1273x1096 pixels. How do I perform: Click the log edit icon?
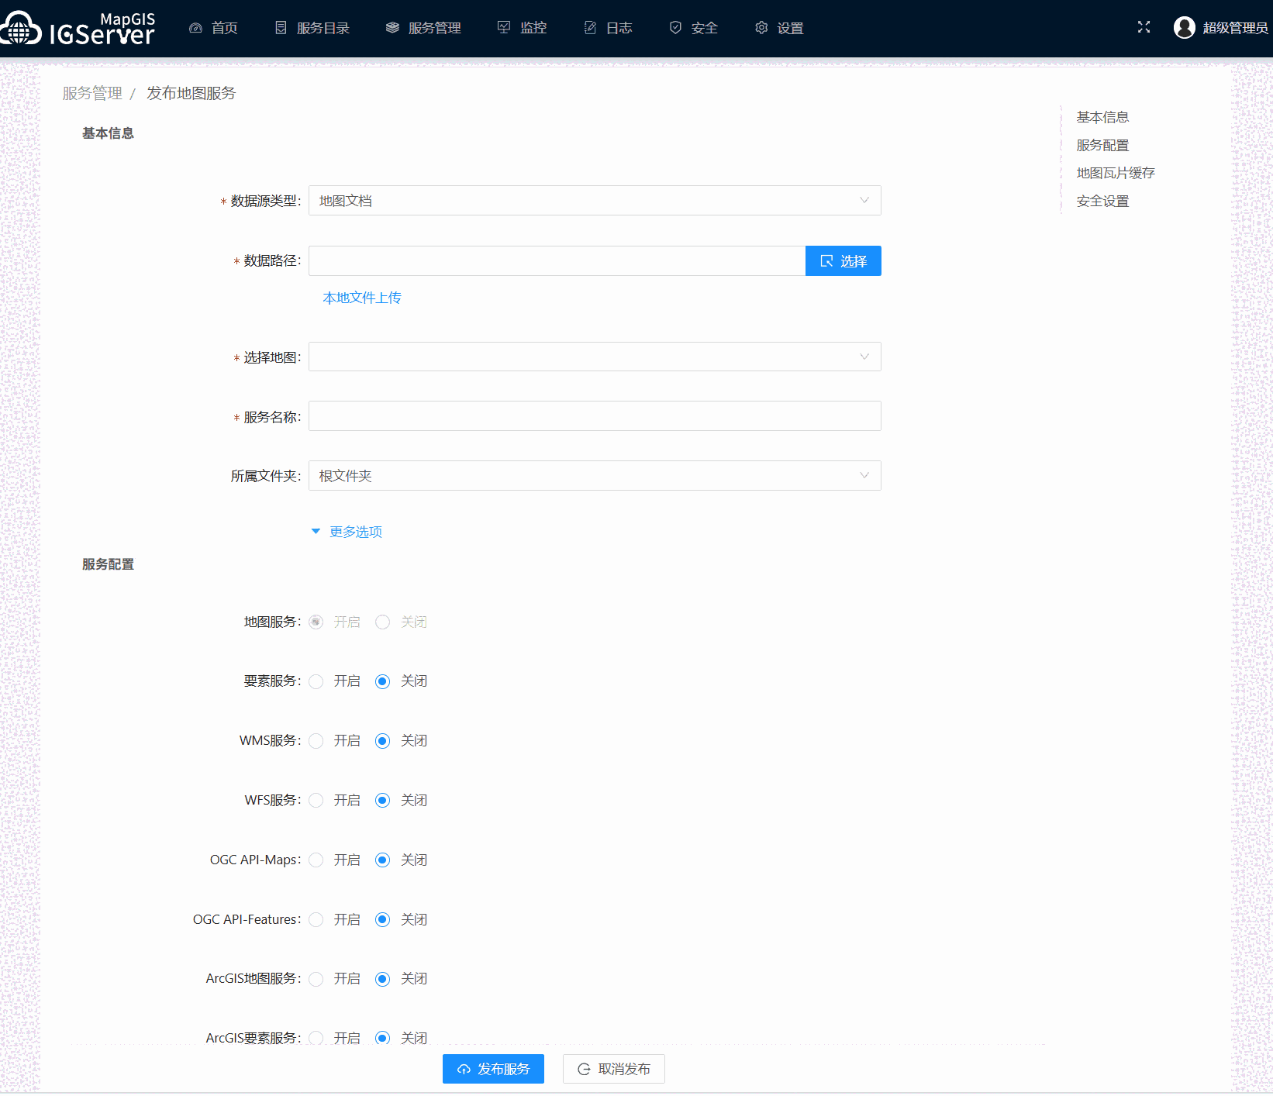click(590, 28)
